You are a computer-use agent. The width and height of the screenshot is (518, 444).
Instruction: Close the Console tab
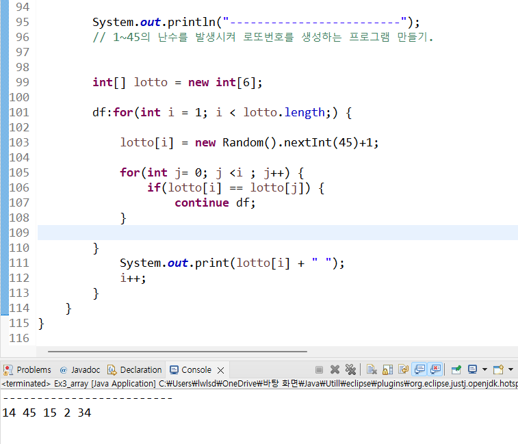point(220,370)
